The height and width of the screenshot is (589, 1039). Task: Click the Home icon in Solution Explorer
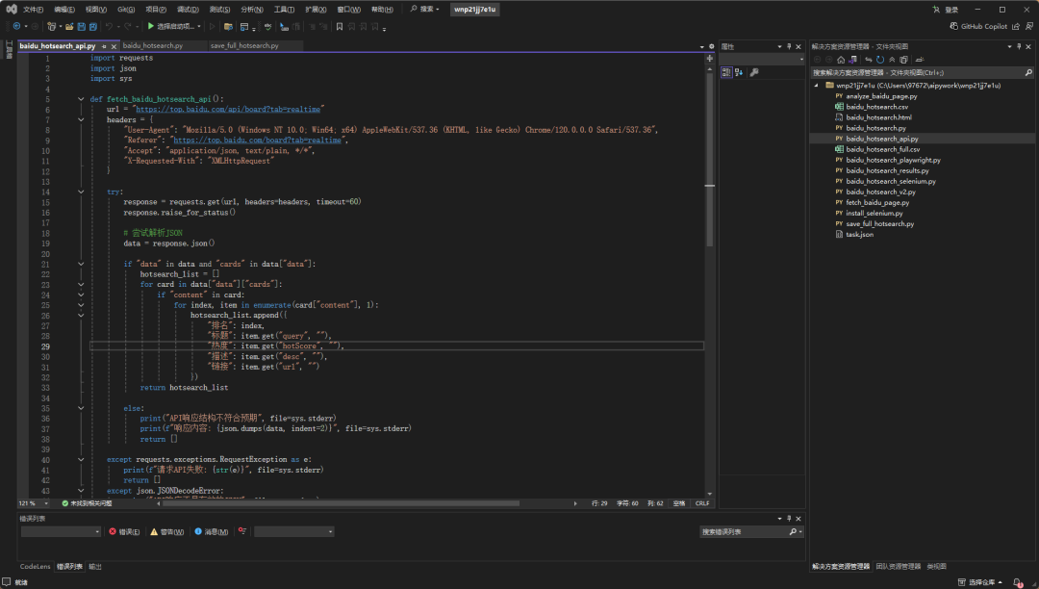841,60
